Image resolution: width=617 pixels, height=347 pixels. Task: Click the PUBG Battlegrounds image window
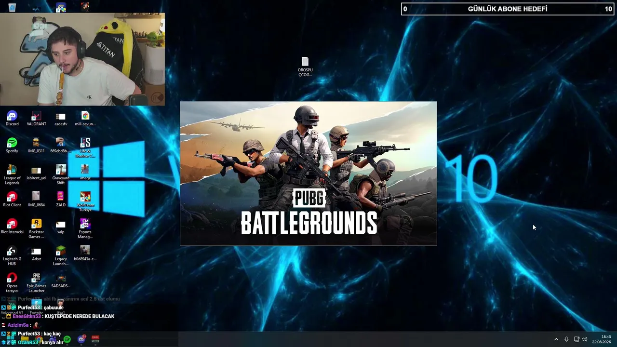(308, 173)
